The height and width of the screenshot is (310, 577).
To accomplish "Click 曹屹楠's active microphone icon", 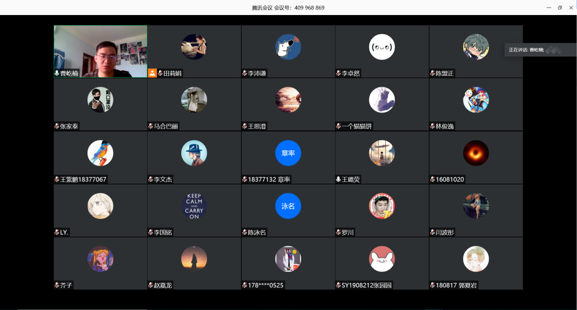I will [x=57, y=73].
